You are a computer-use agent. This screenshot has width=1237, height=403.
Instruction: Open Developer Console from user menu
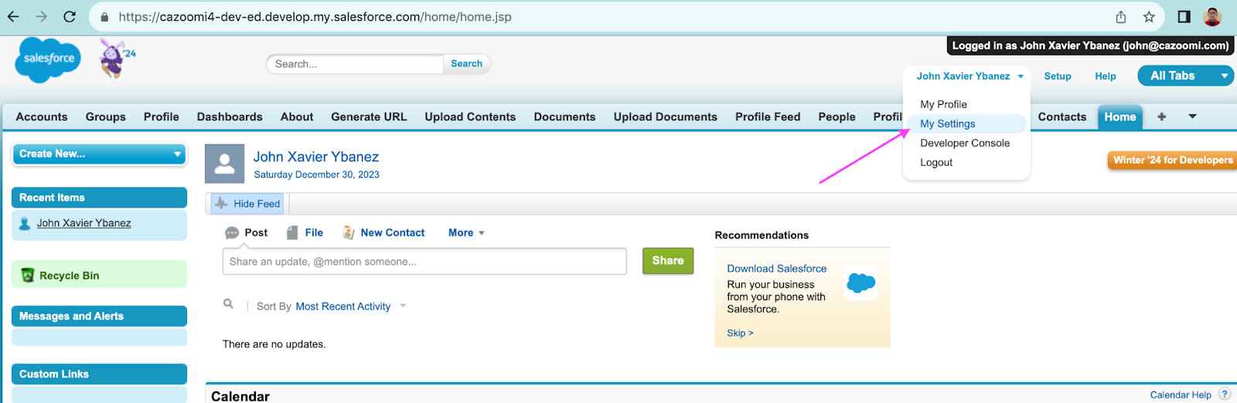point(965,143)
